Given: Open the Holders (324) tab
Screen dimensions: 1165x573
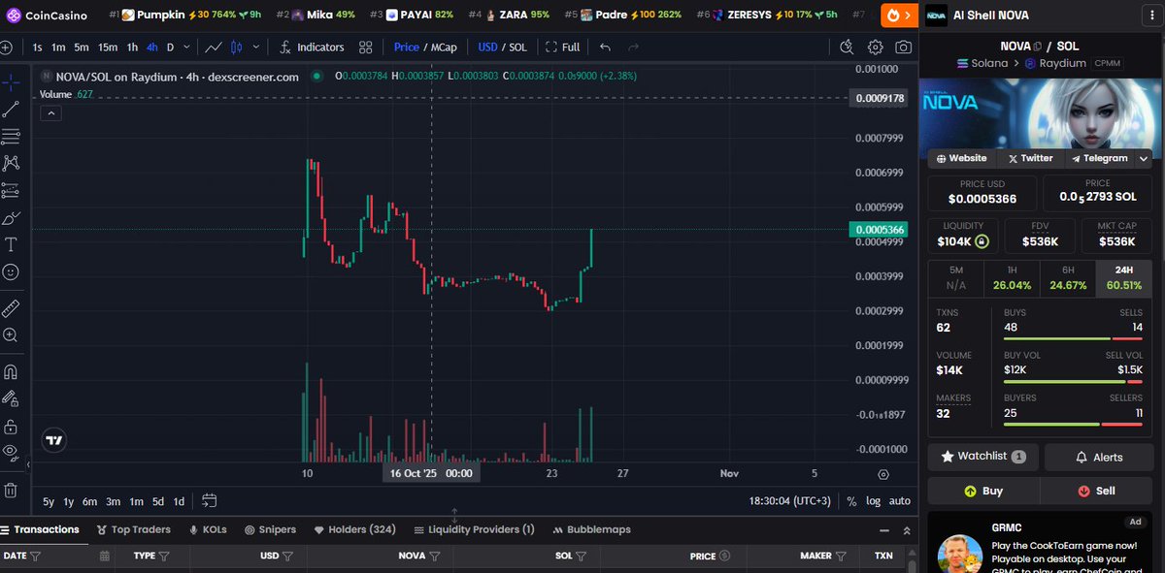Looking at the screenshot, I should tap(354, 529).
